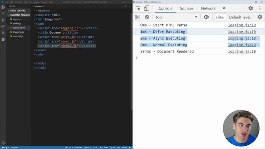Switch to the Sources tab in DevTools
The width and height of the screenshot is (265, 149).
point(187,8)
